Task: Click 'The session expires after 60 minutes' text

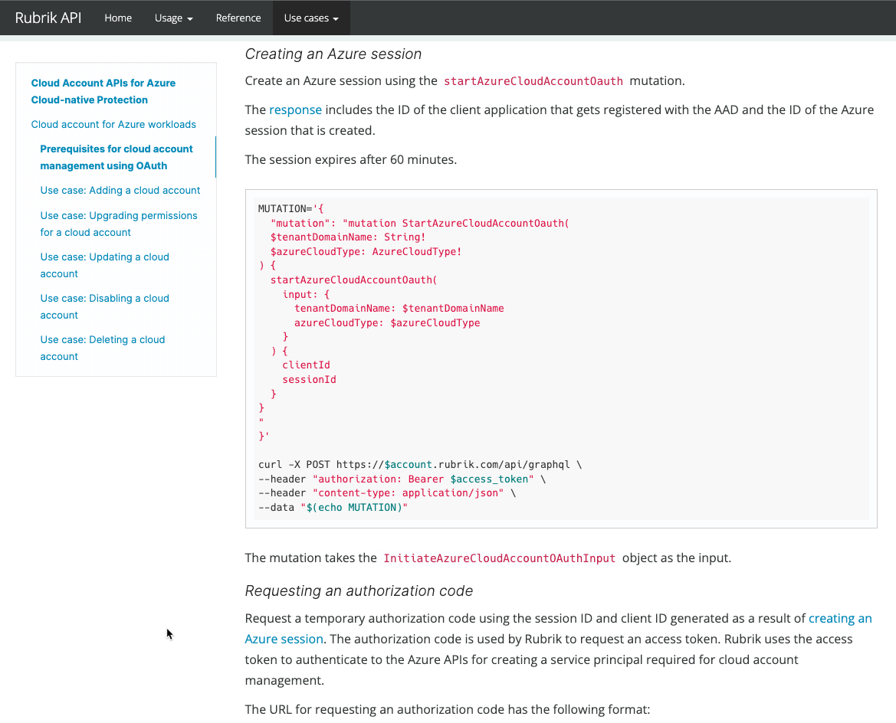Action: tap(351, 159)
